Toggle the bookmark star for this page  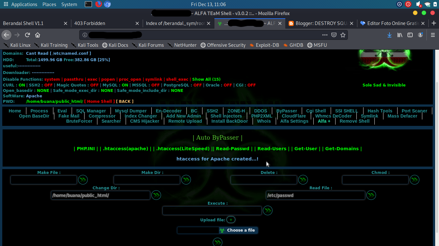click(x=343, y=35)
